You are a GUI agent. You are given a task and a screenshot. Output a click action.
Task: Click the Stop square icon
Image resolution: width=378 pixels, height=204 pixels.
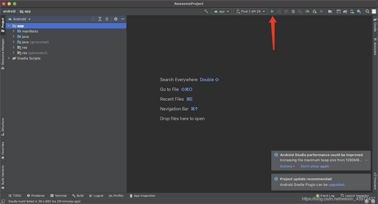click(x=321, y=11)
